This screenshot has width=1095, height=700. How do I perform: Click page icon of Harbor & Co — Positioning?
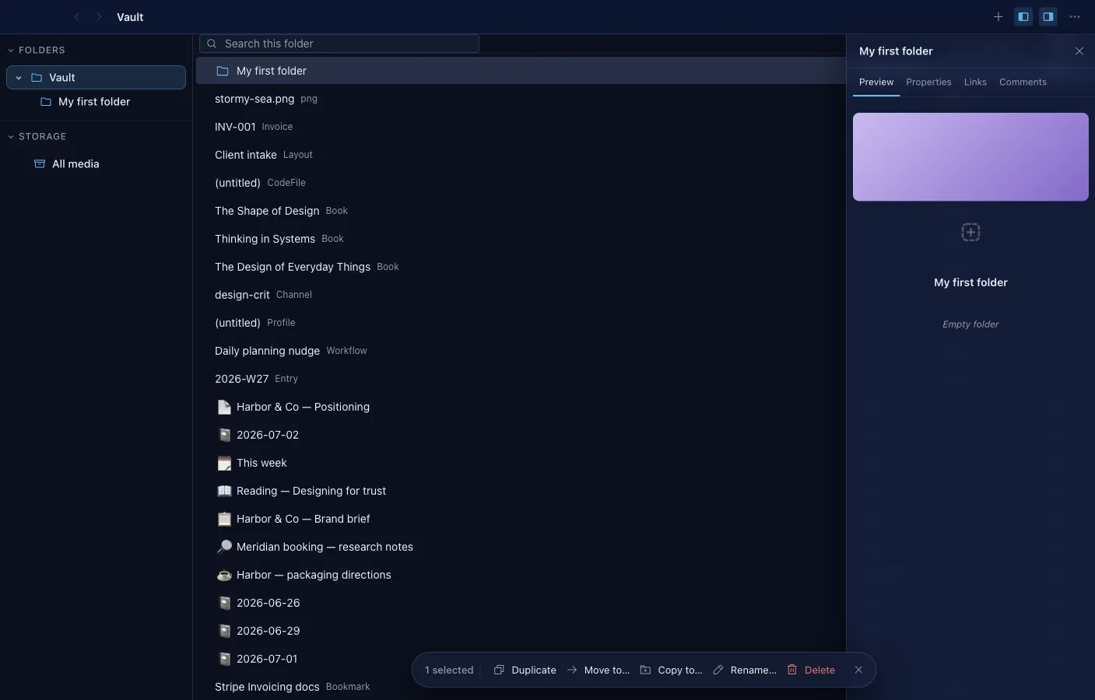pos(224,407)
